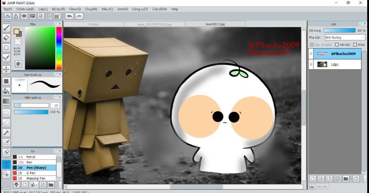
Task: Undock the Xem trước cọ panel
Action: click(x=55, y=74)
